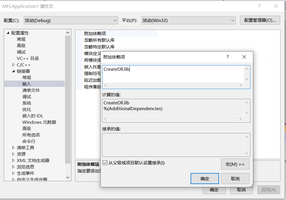Expand the 浏览信息 tree node
The height and width of the screenshot is (200, 286).
(13, 167)
